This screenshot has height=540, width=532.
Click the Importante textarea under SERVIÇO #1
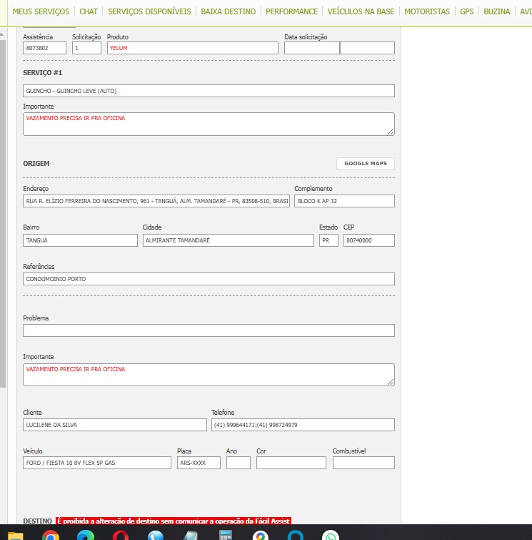(209, 124)
